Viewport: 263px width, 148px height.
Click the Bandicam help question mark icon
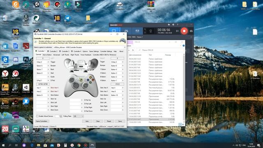coord(178,25)
